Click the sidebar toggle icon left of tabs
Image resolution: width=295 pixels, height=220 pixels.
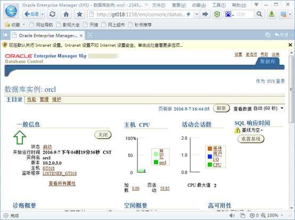(x=5, y=35)
